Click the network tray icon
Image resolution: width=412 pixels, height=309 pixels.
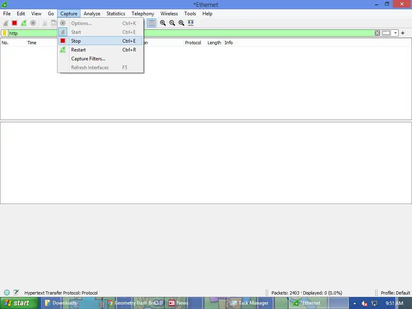tap(374, 303)
